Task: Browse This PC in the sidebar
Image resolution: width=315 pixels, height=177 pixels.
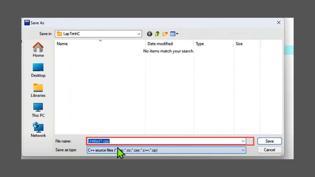Action: point(38,110)
